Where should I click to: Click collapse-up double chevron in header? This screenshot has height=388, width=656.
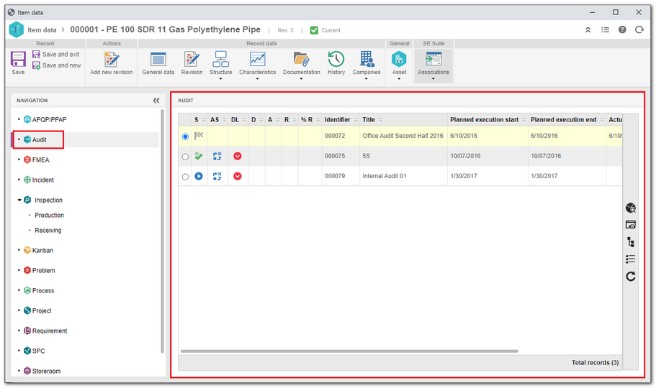tap(588, 30)
